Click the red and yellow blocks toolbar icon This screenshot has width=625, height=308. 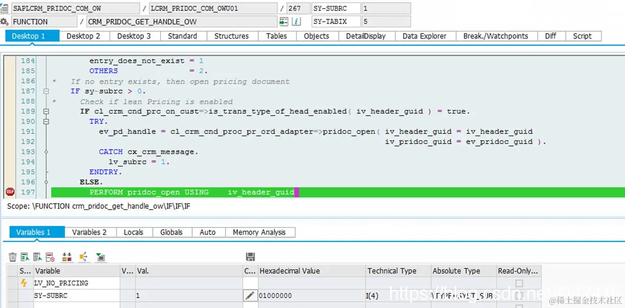[x=67, y=257]
